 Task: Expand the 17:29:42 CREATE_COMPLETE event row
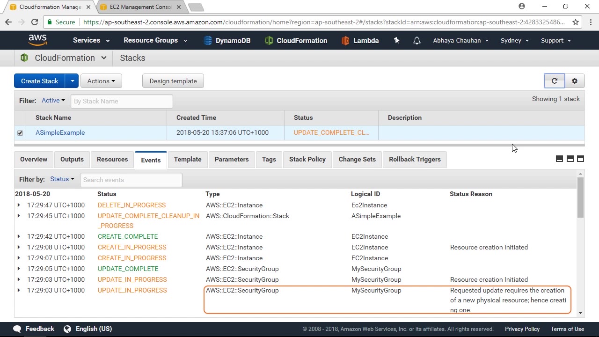point(19,236)
